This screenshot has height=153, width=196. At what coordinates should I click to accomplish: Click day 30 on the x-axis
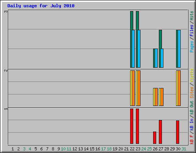pyautogui.click(x=178, y=149)
